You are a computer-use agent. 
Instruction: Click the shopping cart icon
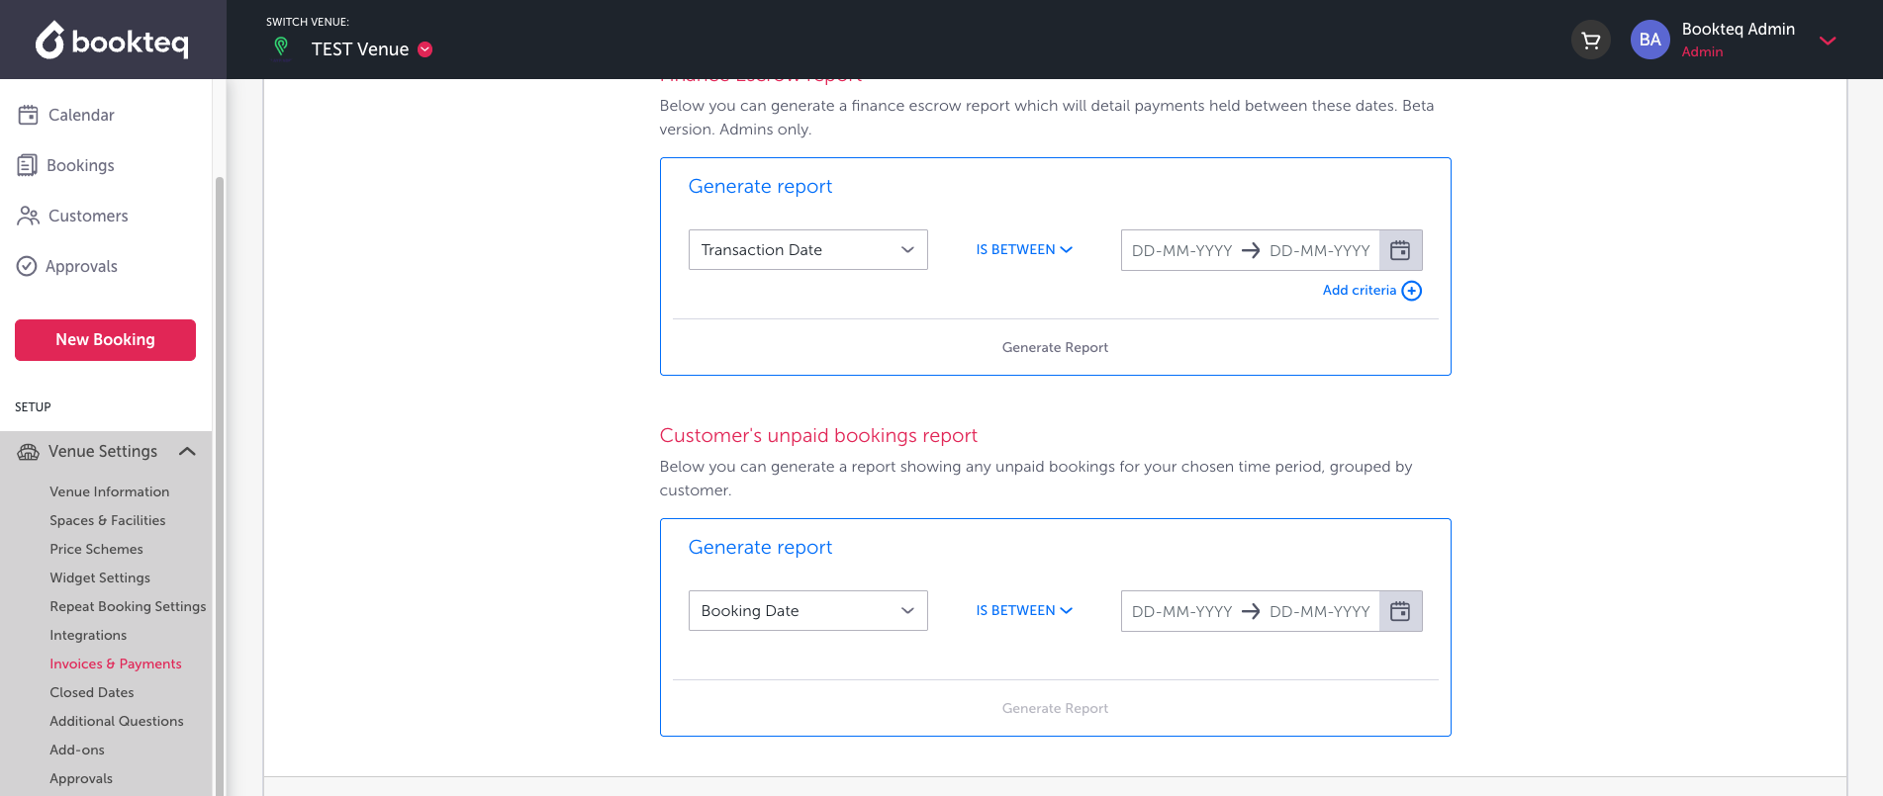pos(1590,41)
